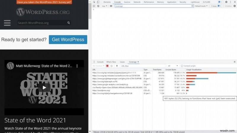Clear the console filter text field
237x133 pixels.
click(192, 6)
